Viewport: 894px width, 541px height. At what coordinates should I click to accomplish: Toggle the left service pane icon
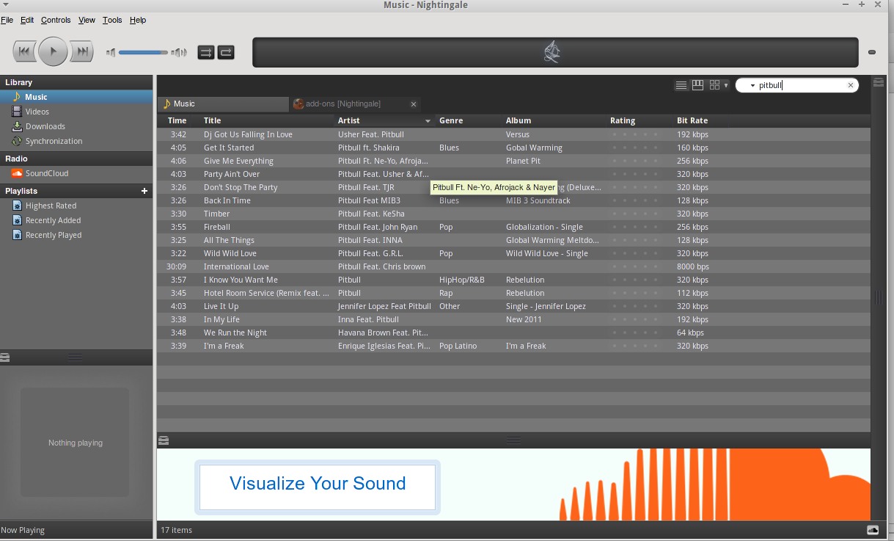(6, 357)
